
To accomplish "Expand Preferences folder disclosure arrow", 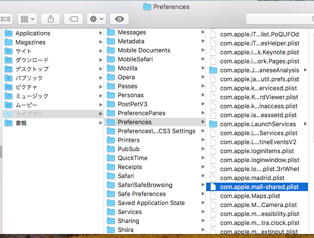I will click(203, 122).
